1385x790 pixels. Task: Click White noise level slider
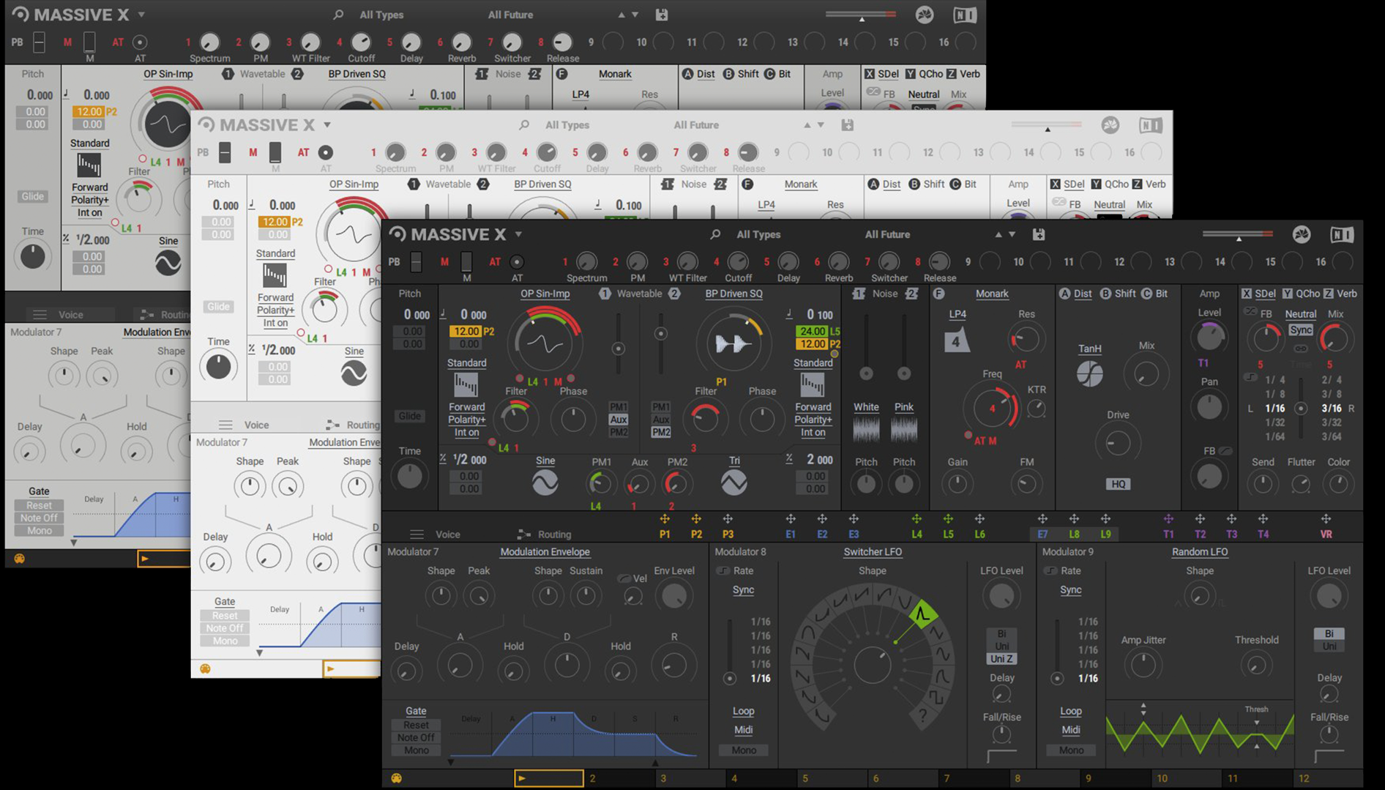pos(866,348)
